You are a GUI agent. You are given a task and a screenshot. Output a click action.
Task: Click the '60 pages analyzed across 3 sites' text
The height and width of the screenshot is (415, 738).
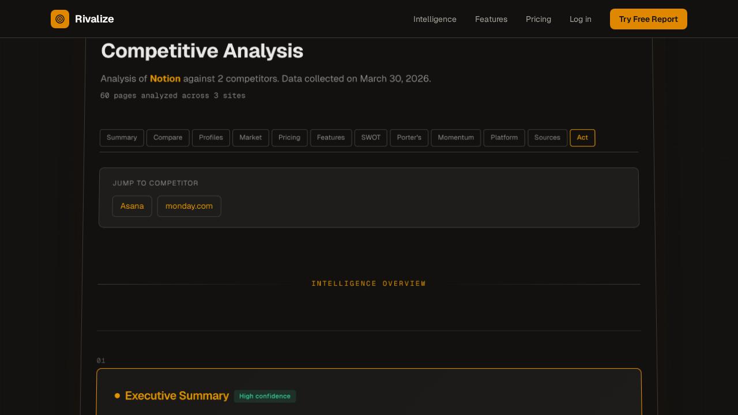(x=173, y=96)
